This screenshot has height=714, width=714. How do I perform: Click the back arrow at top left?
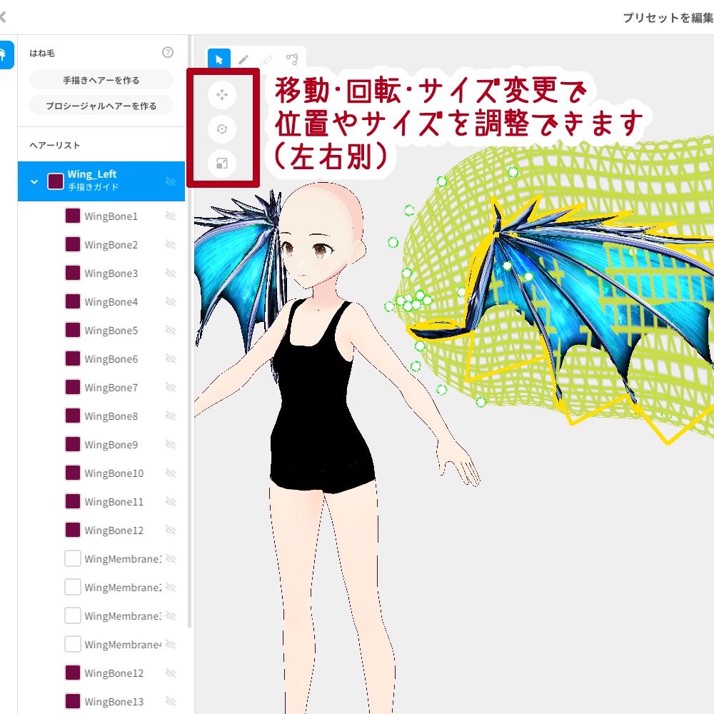[x=6, y=18]
